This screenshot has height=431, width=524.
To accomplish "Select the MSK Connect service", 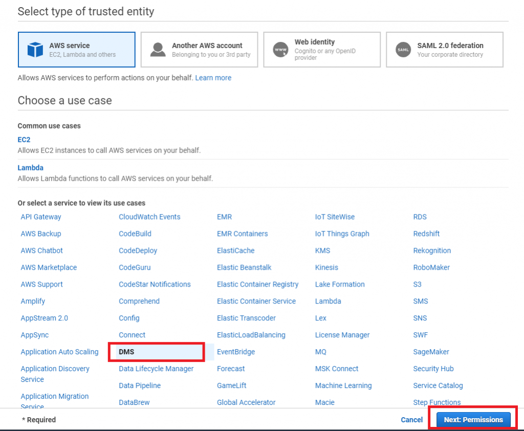I will tap(337, 369).
